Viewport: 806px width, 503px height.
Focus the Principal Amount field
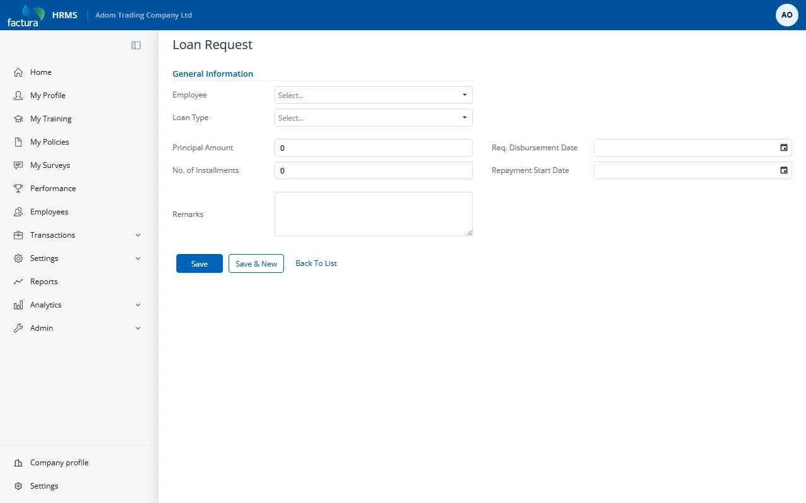click(x=373, y=148)
